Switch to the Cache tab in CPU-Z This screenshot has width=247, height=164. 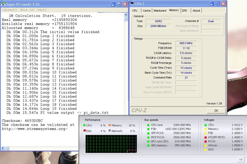pos(147,11)
